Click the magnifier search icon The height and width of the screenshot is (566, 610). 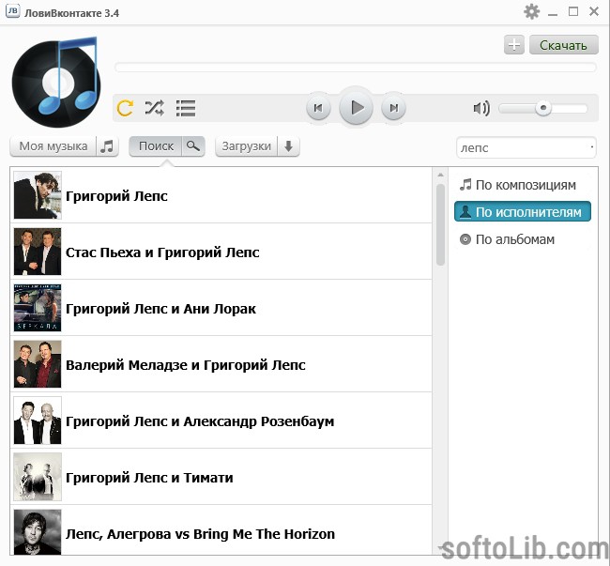point(193,146)
